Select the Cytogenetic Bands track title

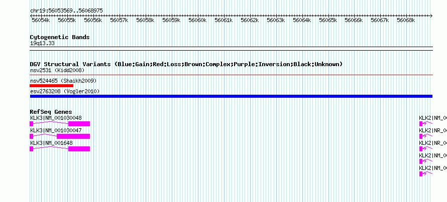tap(60, 37)
